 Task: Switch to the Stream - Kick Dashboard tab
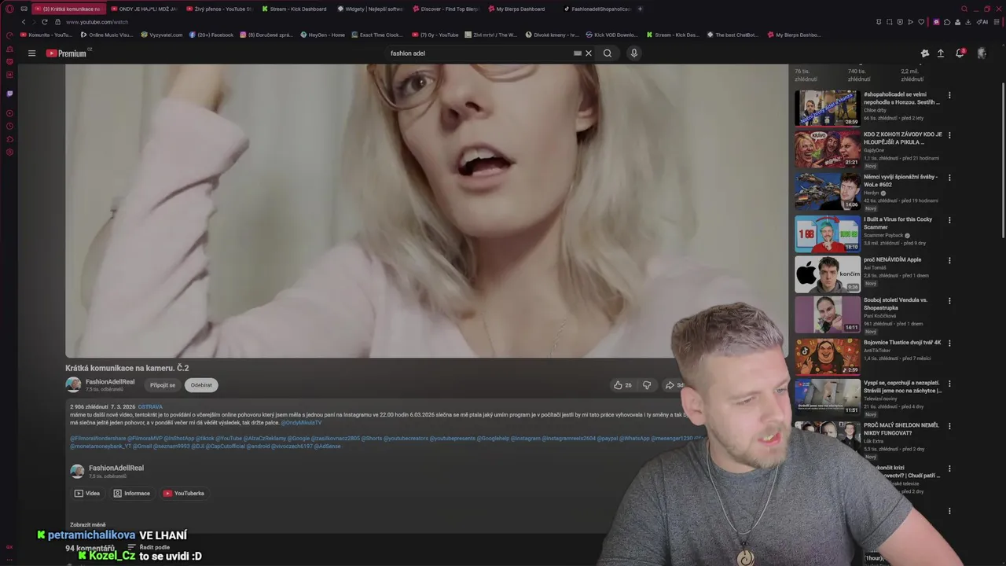(294, 9)
